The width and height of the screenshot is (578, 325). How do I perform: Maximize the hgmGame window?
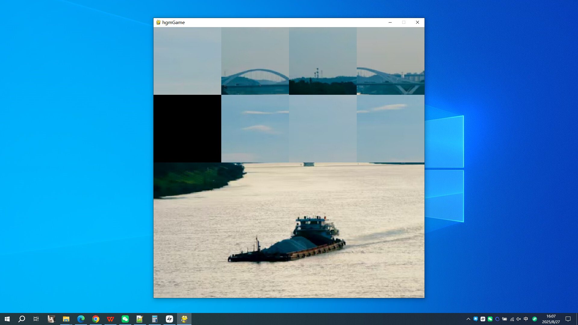coord(404,22)
